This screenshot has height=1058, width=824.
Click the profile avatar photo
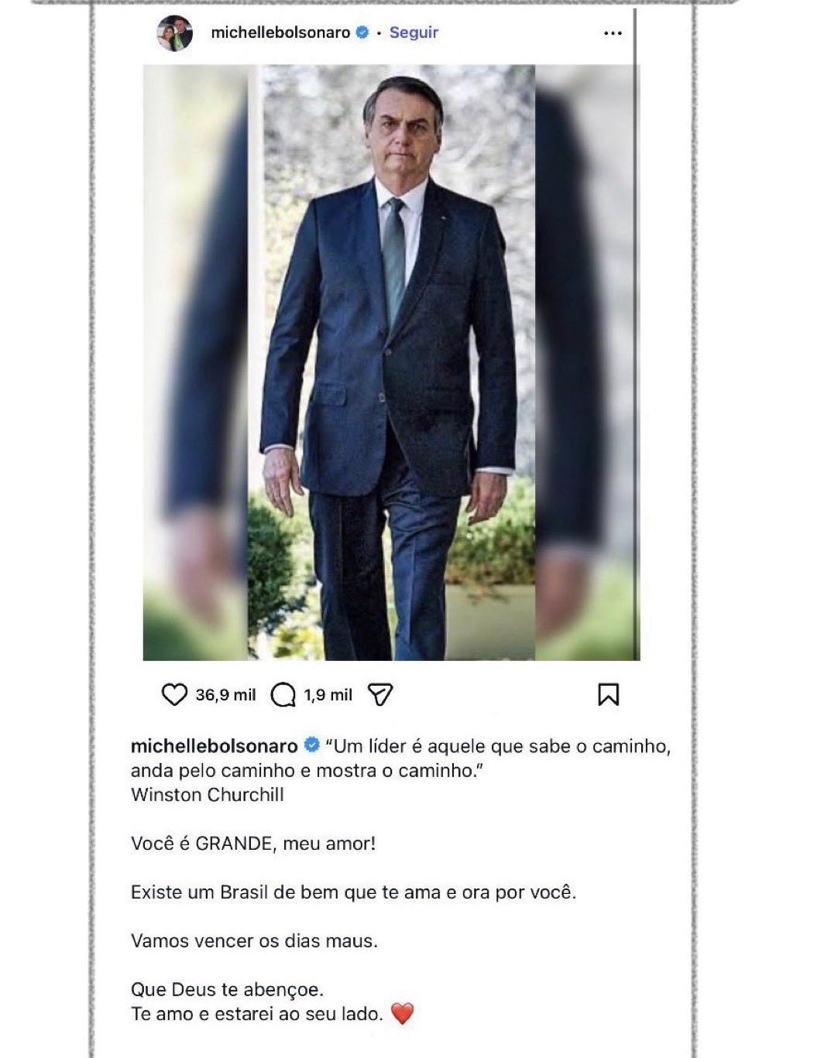[173, 33]
